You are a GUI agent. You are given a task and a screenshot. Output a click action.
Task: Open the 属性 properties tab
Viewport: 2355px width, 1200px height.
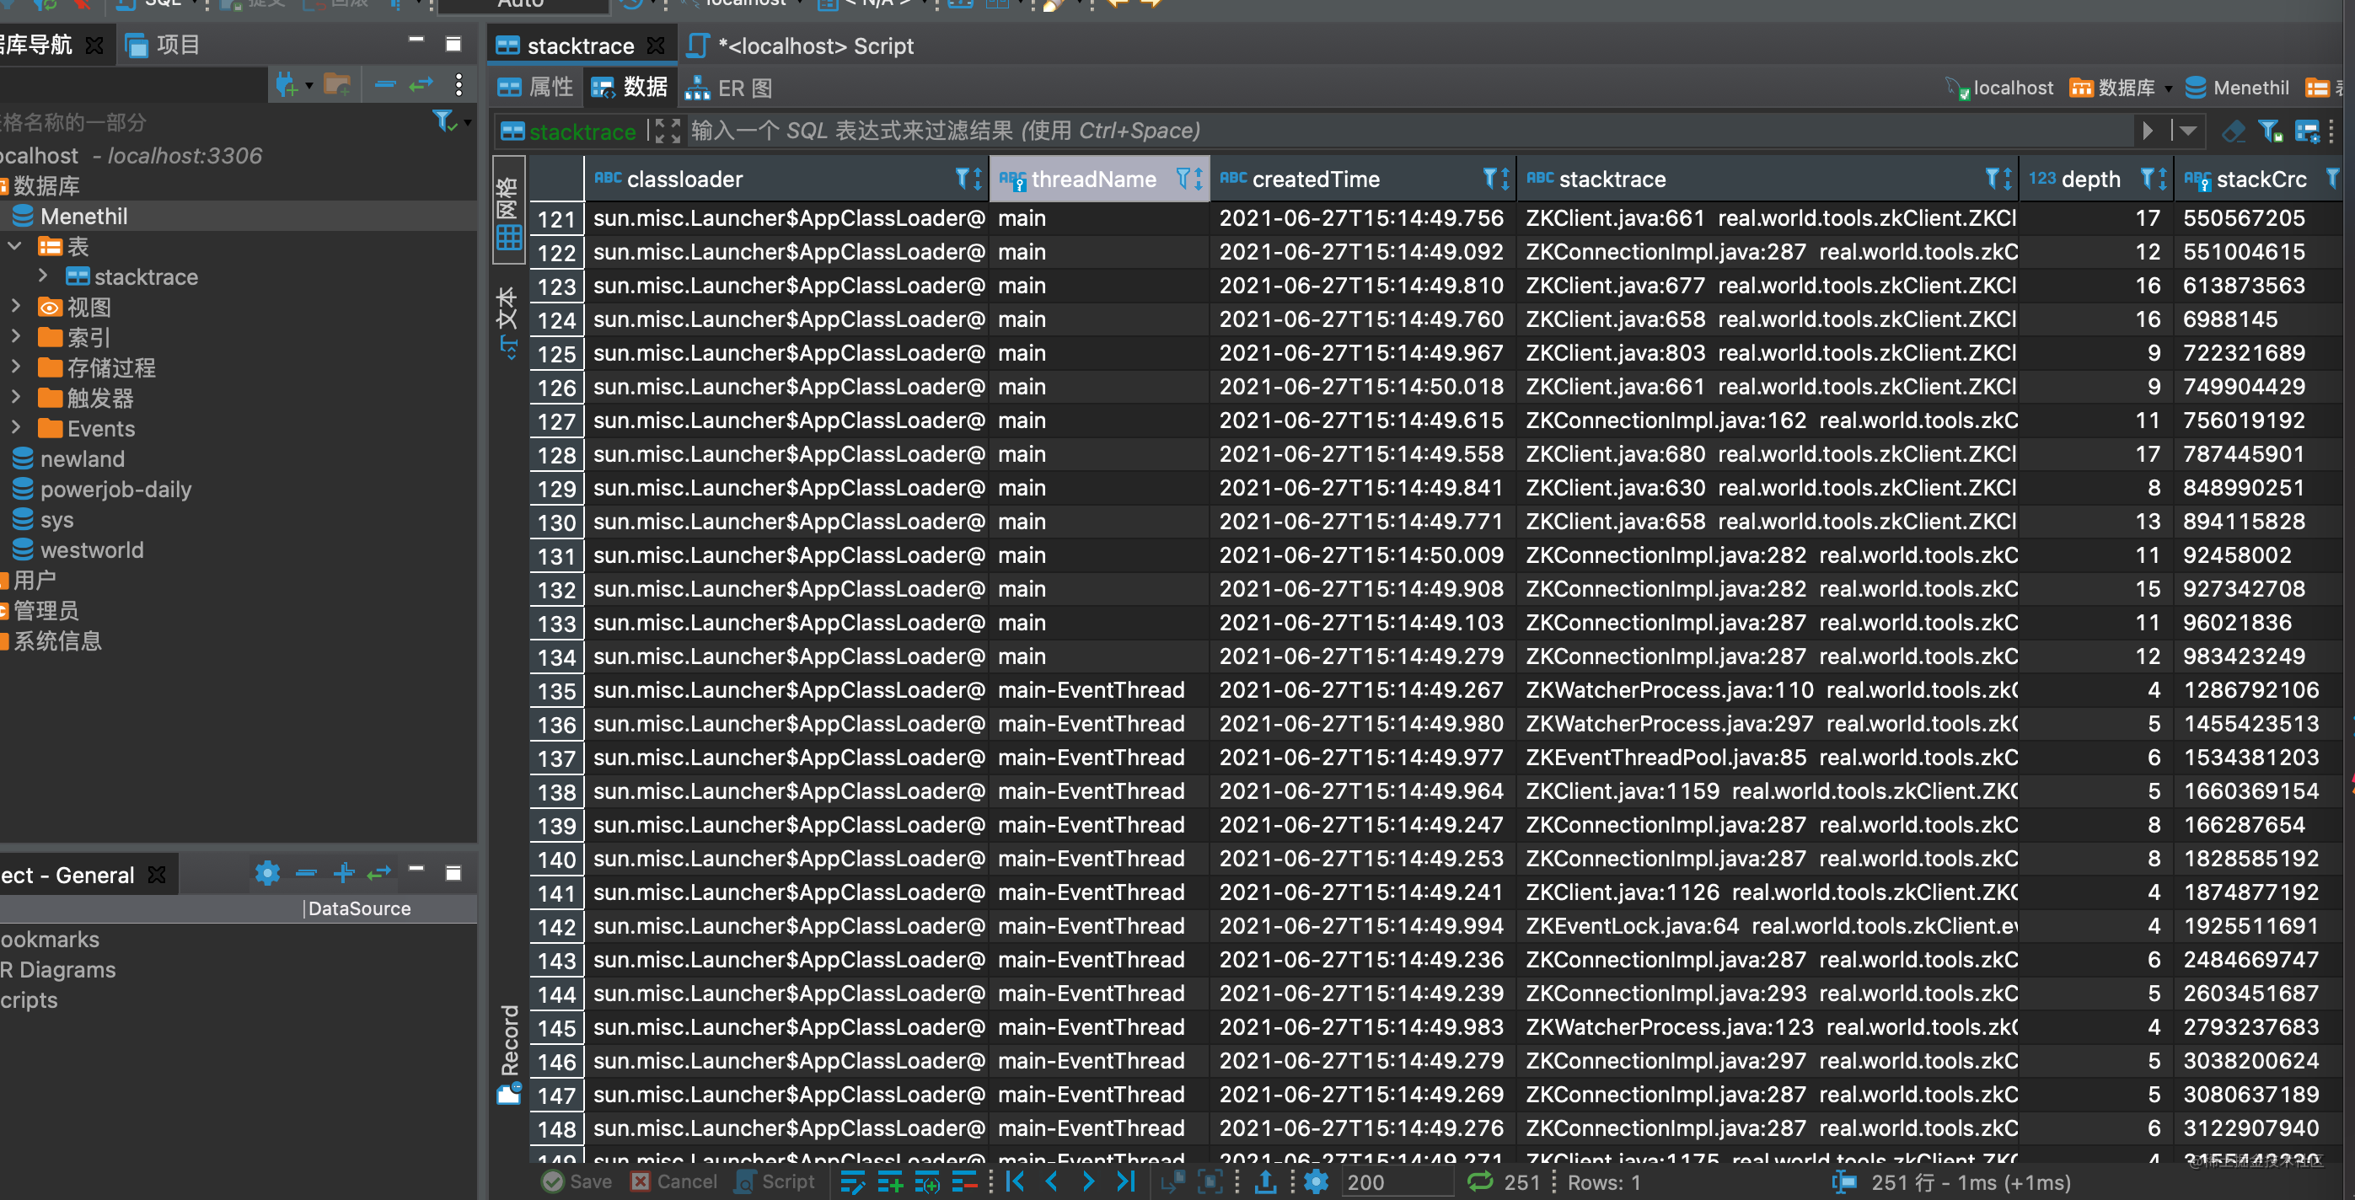(536, 88)
